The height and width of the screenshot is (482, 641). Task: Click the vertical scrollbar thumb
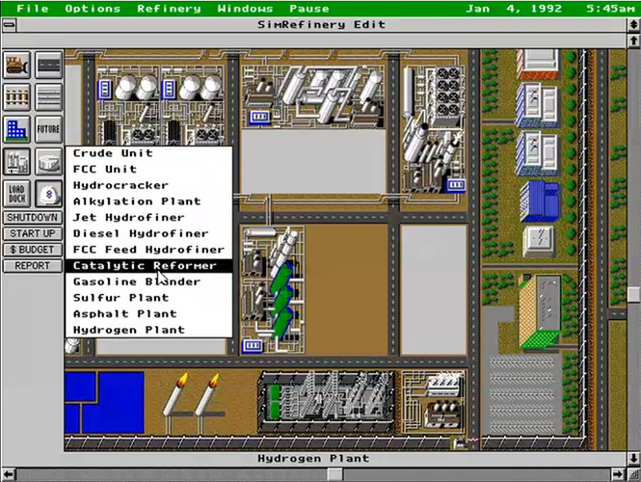coord(633,295)
